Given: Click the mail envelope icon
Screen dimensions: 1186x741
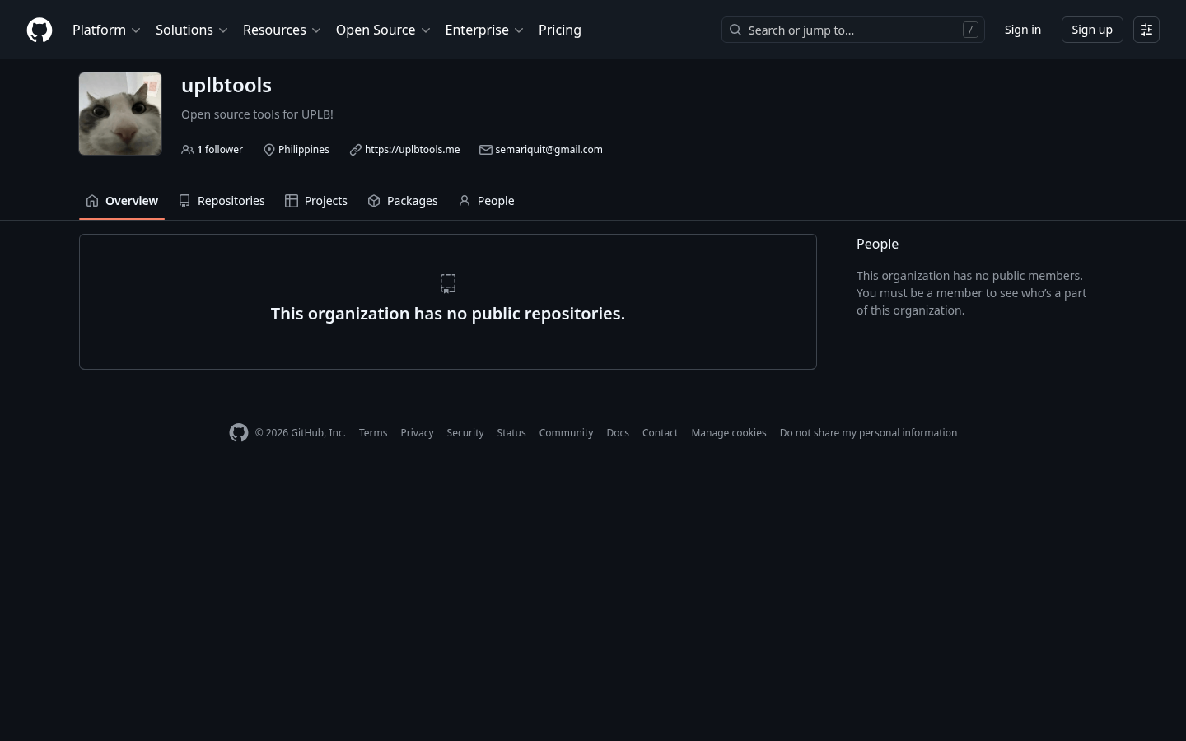Looking at the screenshot, I should 486,150.
